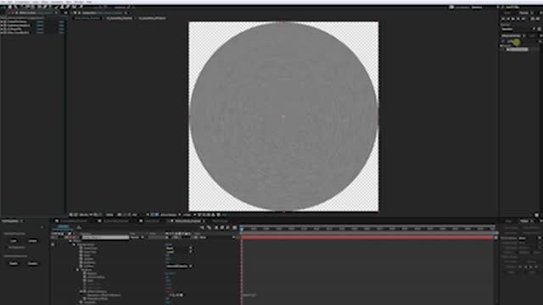The height and width of the screenshot is (305, 543).
Task: Open the workspace selector in top bar
Action: [x=477, y=8]
